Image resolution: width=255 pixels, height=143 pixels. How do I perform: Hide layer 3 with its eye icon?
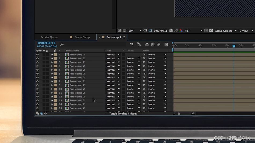point(37,62)
